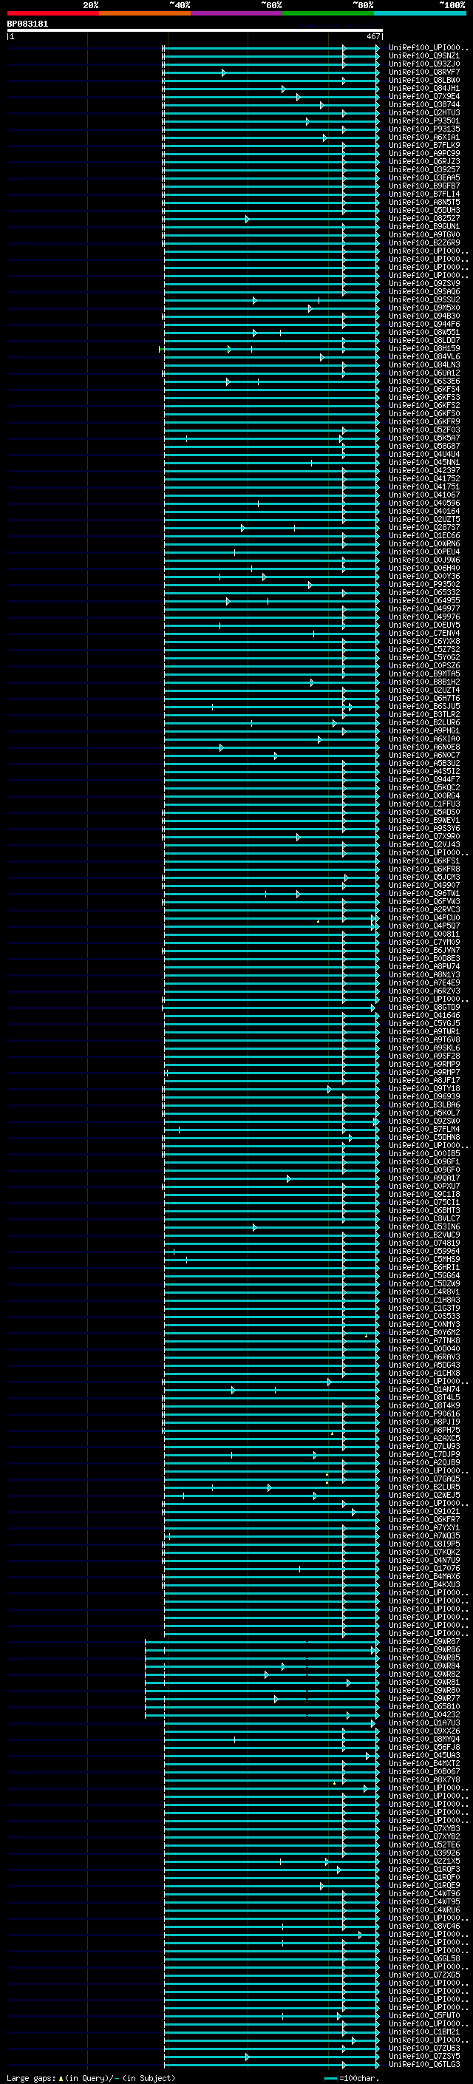The image size is (473, 2084).
Task: Select the UniRef100_B9GFB7 label
Action: pyautogui.click(x=424, y=186)
